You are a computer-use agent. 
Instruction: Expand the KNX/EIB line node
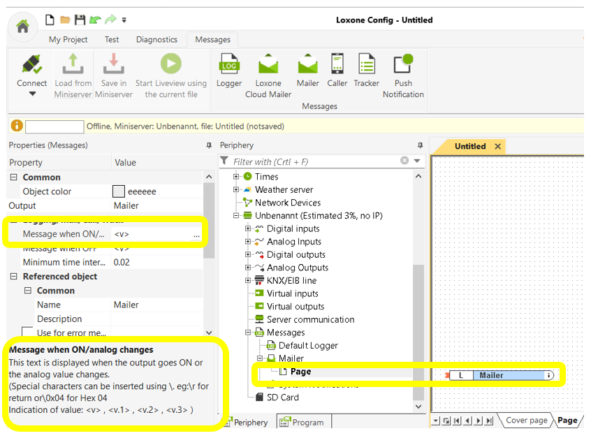pyautogui.click(x=247, y=280)
